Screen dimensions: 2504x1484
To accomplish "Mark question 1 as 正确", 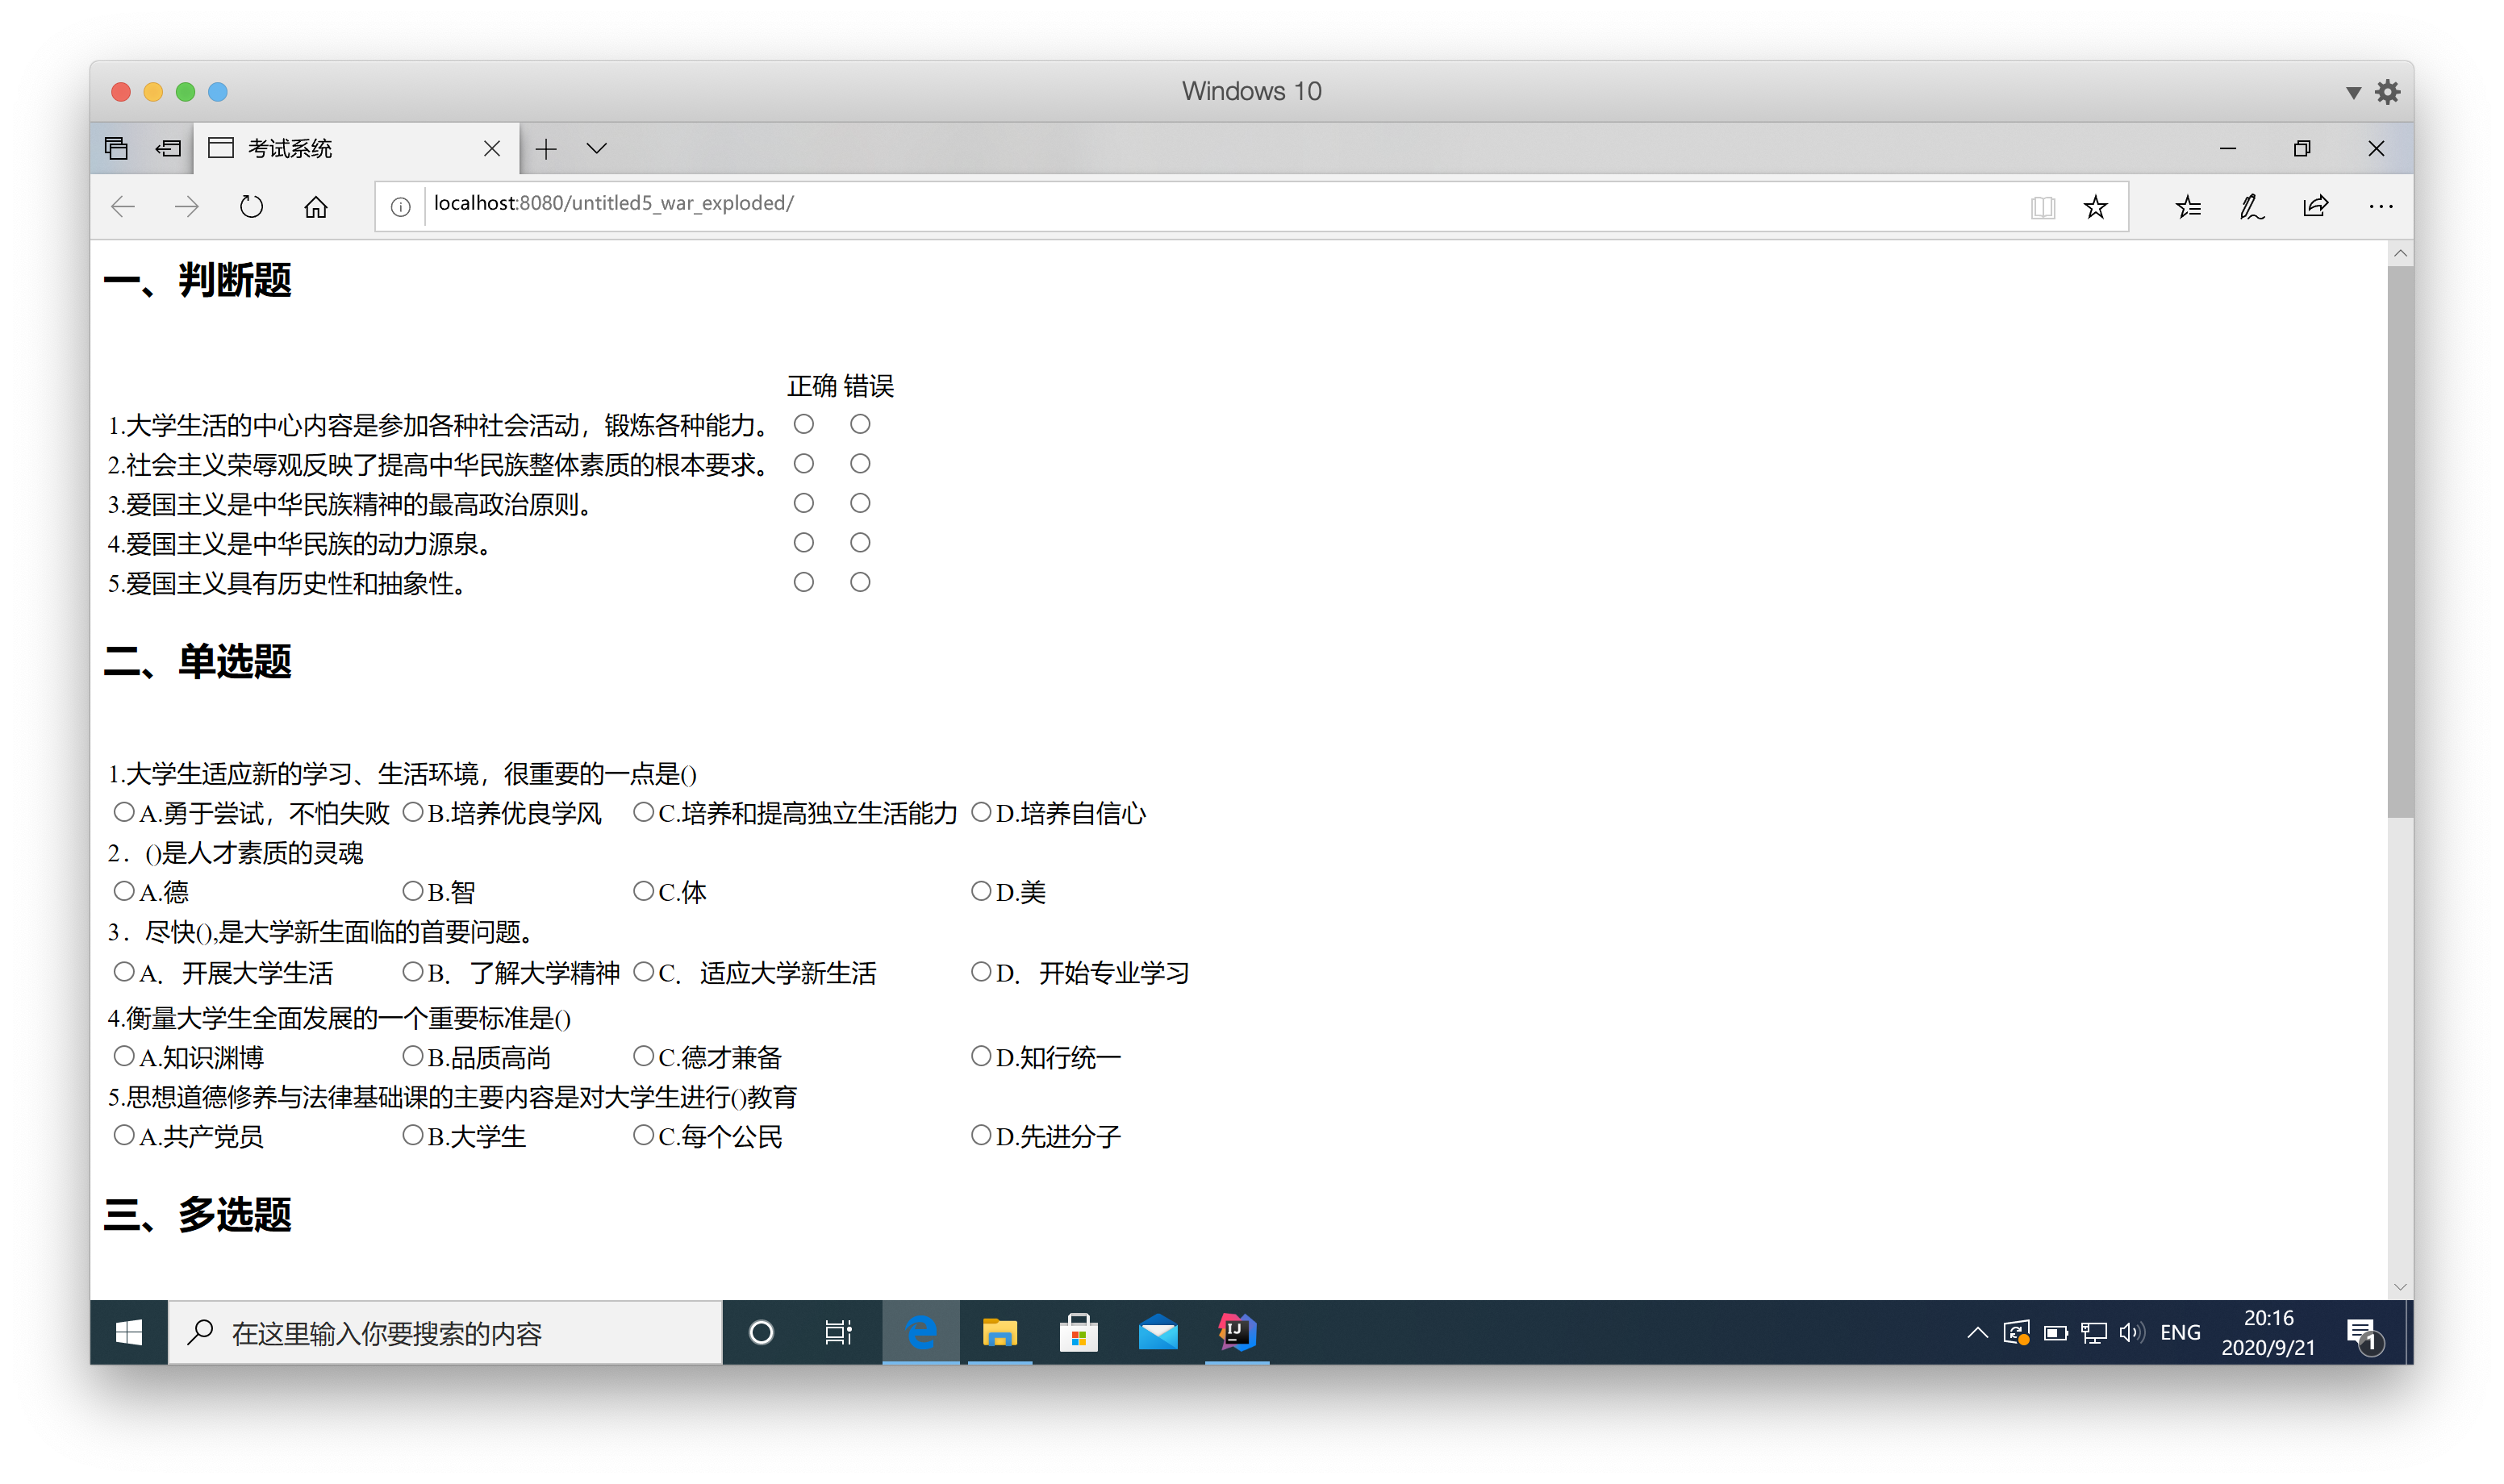I will coord(803,424).
